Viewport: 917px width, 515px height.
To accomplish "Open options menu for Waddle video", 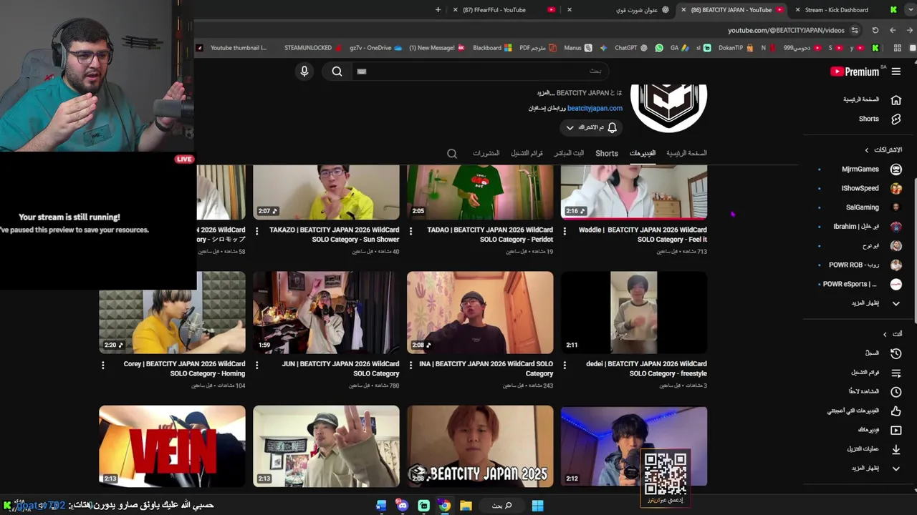I will point(565,230).
